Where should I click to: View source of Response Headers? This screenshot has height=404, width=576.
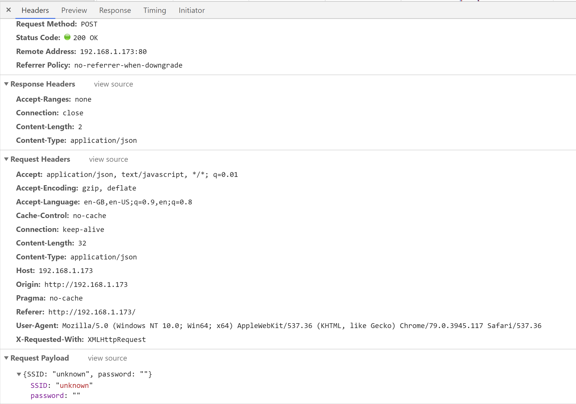(x=113, y=84)
